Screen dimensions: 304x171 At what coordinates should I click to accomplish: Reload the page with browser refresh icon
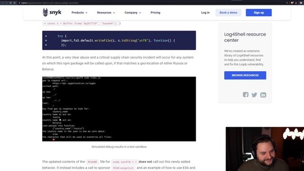click(10, 3)
